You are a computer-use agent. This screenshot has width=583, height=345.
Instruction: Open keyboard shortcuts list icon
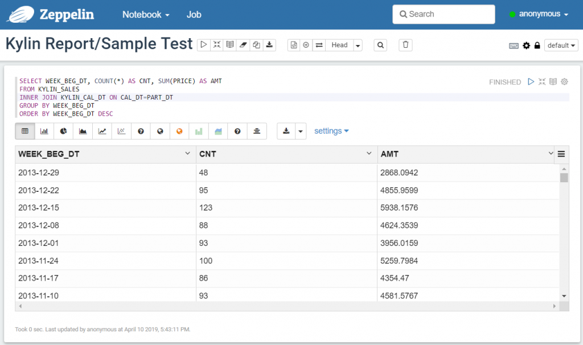(x=514, y=46)
